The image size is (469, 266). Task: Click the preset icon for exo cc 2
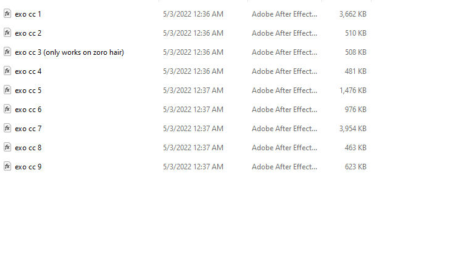coord(7,33)
